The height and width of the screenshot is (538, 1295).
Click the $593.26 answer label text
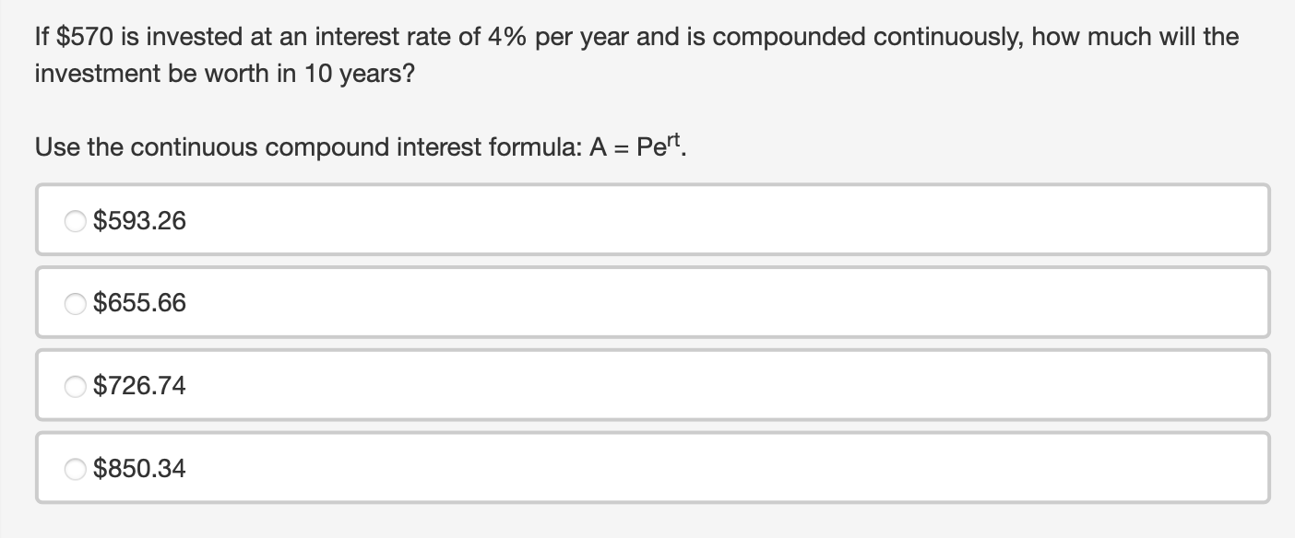[139, 221]
